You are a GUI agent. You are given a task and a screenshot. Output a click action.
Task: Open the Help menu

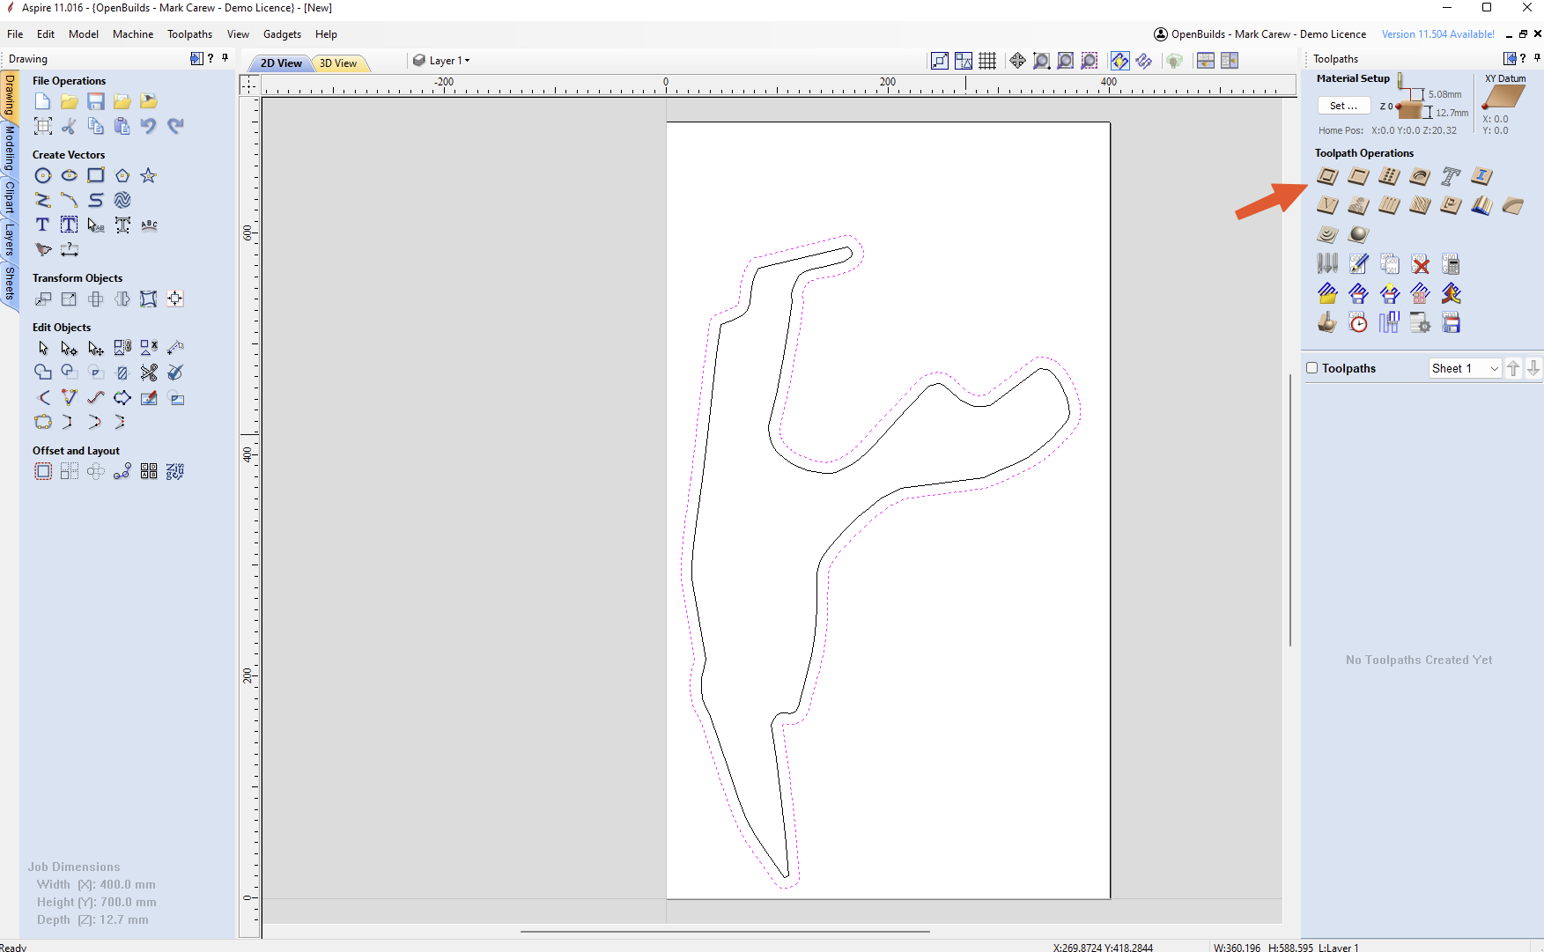(x=326, y=34)
